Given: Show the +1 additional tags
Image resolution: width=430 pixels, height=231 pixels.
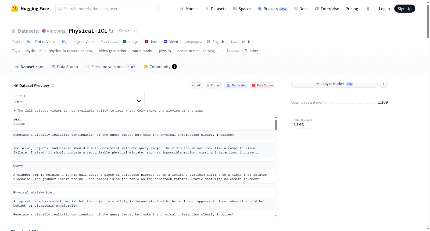Looking at the screenshot, I should tap(221, 51).
